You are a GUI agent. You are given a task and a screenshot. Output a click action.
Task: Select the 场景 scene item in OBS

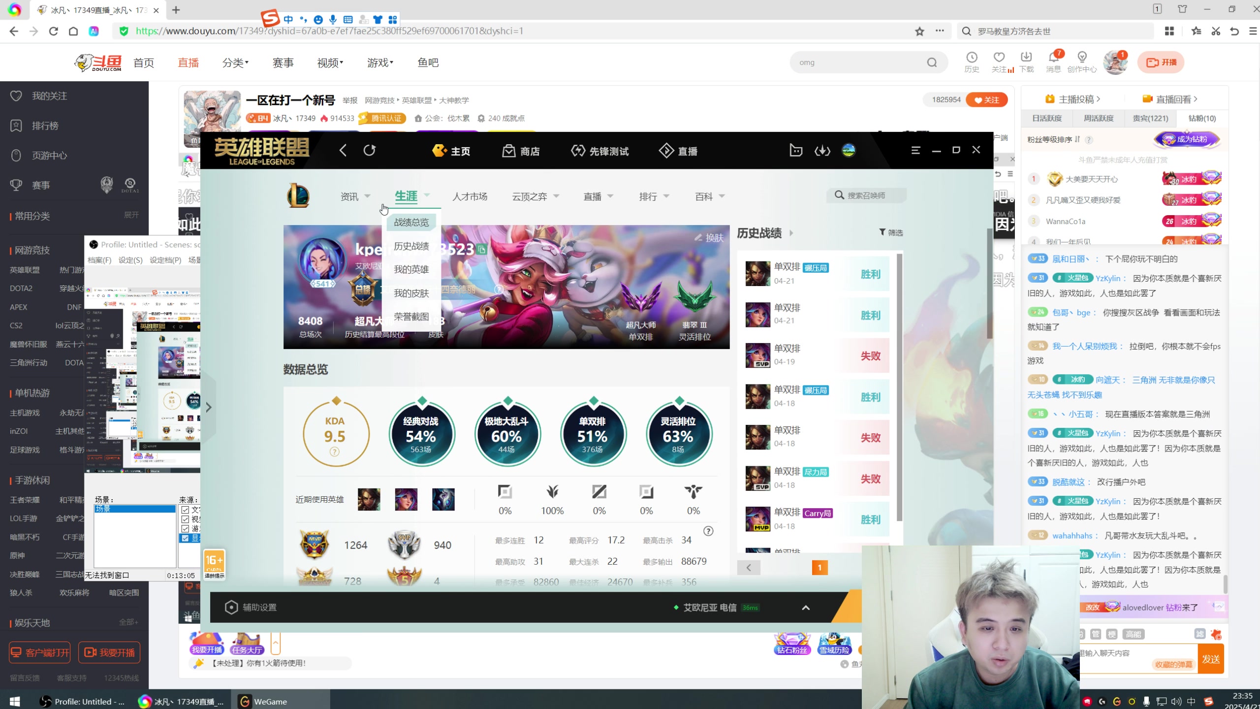click(135, 509)
